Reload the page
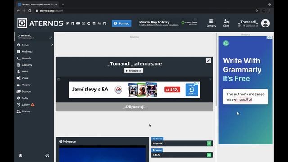This screenshot has height=162, width=288. coord(30,11)
